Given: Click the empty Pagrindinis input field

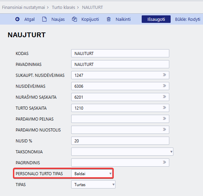Looking at the screenshot, I should [x=120, y=163].
